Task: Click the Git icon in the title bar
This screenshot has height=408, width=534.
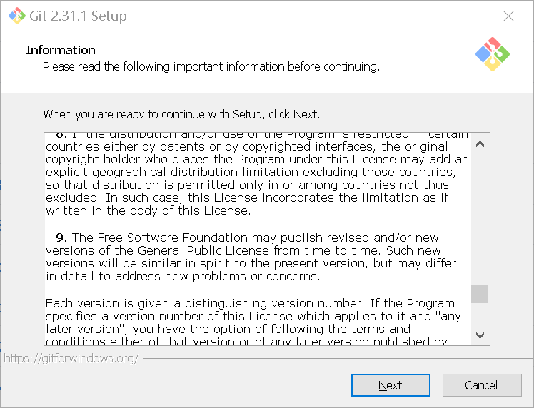Action: tap(17, 16)
